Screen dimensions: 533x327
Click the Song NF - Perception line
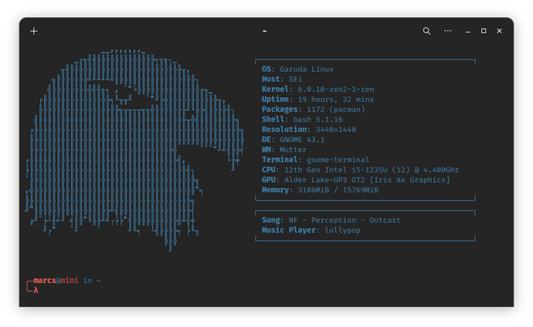tap(331, 220)
